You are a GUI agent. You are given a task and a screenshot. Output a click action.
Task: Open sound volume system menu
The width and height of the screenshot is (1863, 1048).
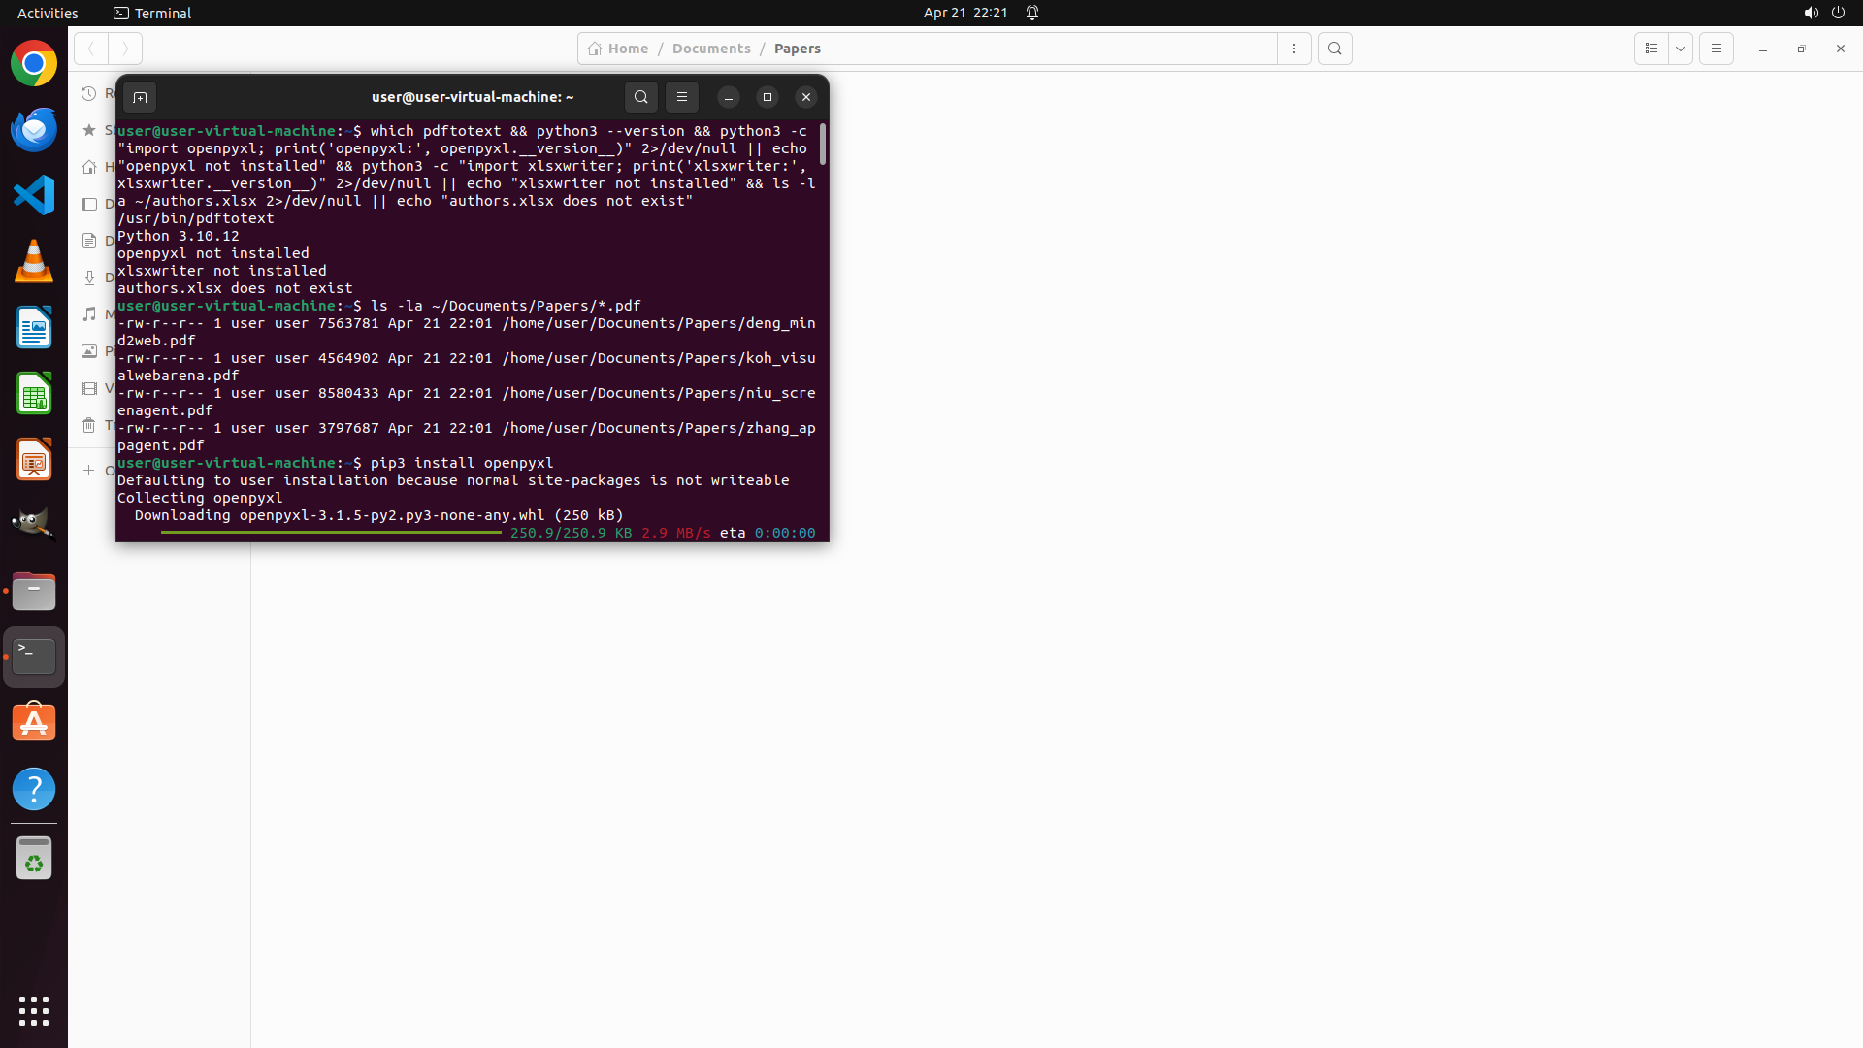point(1811,13)
